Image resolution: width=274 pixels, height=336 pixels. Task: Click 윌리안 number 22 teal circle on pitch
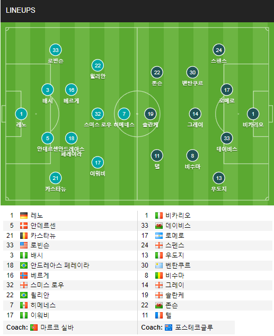click(98, 65)
